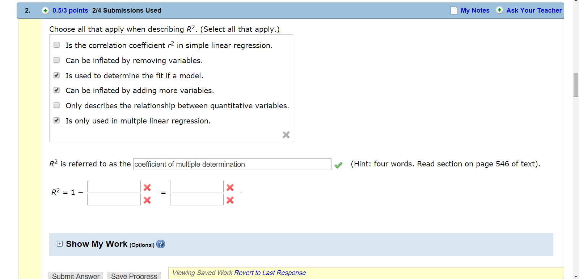Click the Submit Answer button
The width and height of the screenshot is (579, 279).
tap(75, 275)
